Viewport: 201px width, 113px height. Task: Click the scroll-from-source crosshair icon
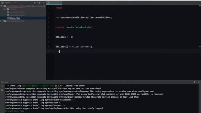point(35,3)
